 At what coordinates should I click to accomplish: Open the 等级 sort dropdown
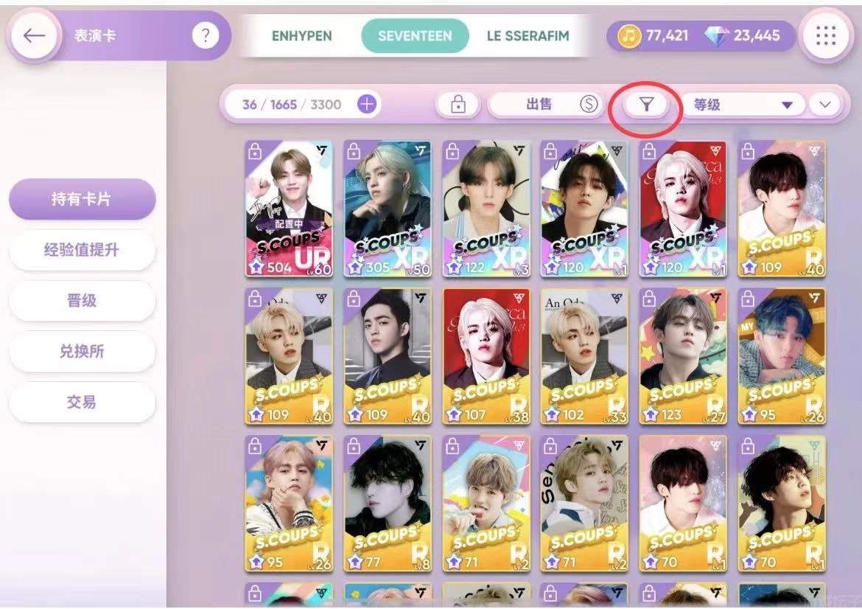[x=742, y=105]
